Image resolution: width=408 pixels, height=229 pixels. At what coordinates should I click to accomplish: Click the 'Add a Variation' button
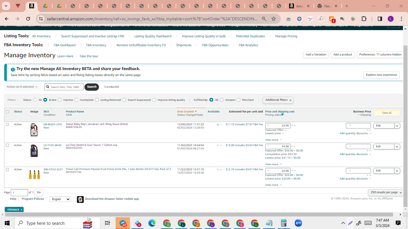pyautogui.click(x=316, y=55)
